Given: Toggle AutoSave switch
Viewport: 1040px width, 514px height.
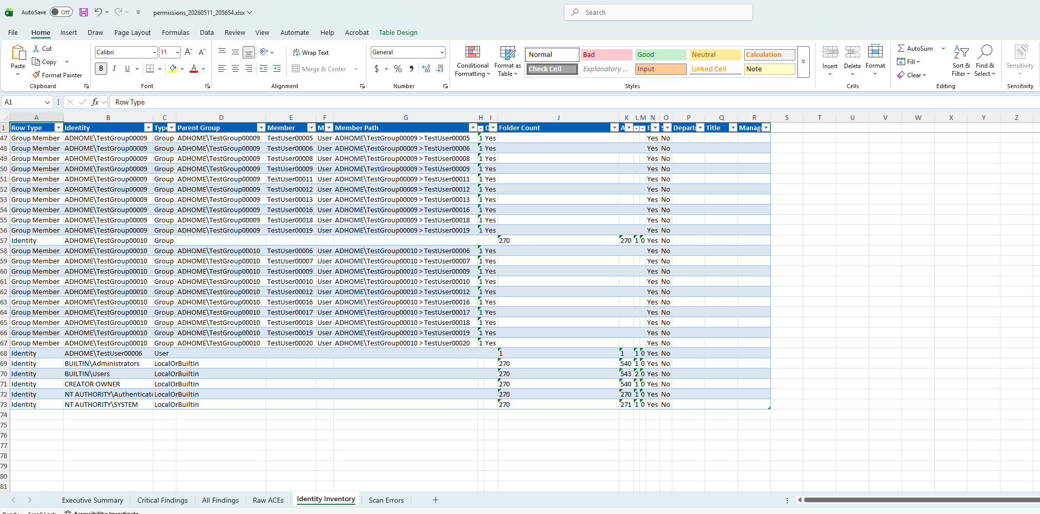Looking at the screenshot, I should tap(61, 12).
